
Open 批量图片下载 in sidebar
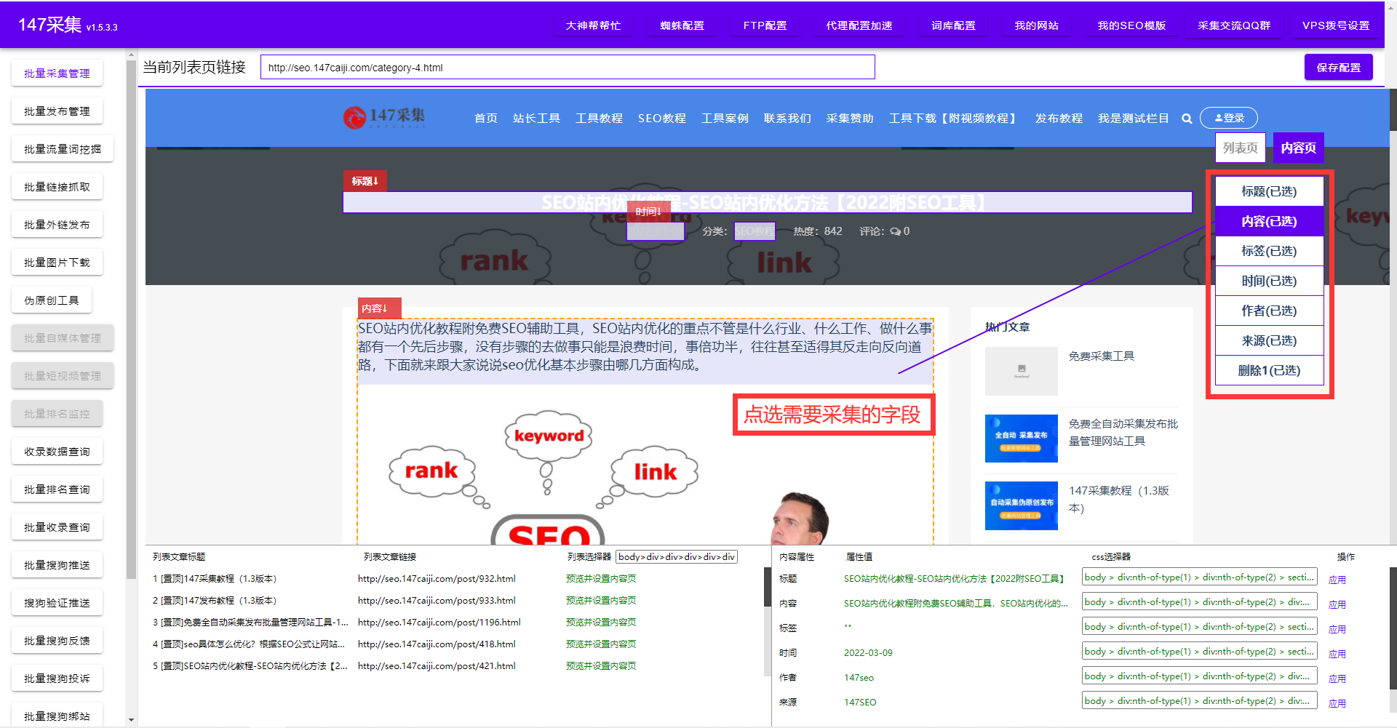tap(57, 263)
